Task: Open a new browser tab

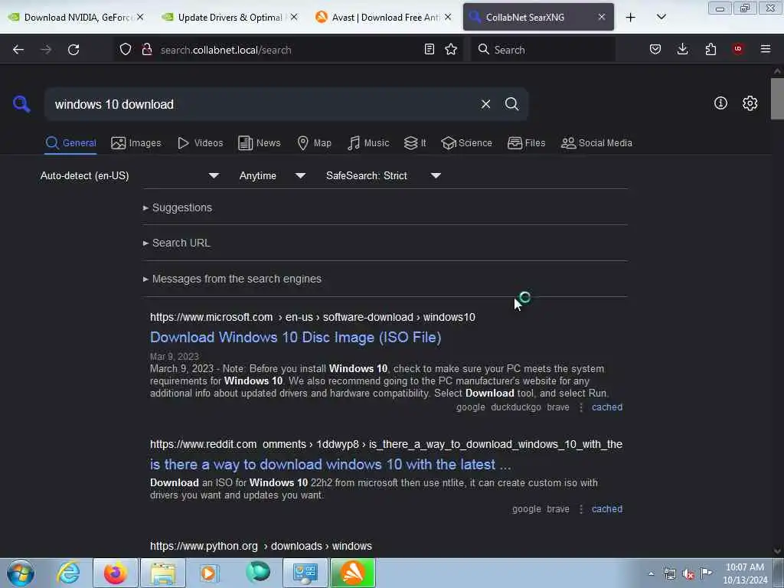Action: (x=631, y=18)
